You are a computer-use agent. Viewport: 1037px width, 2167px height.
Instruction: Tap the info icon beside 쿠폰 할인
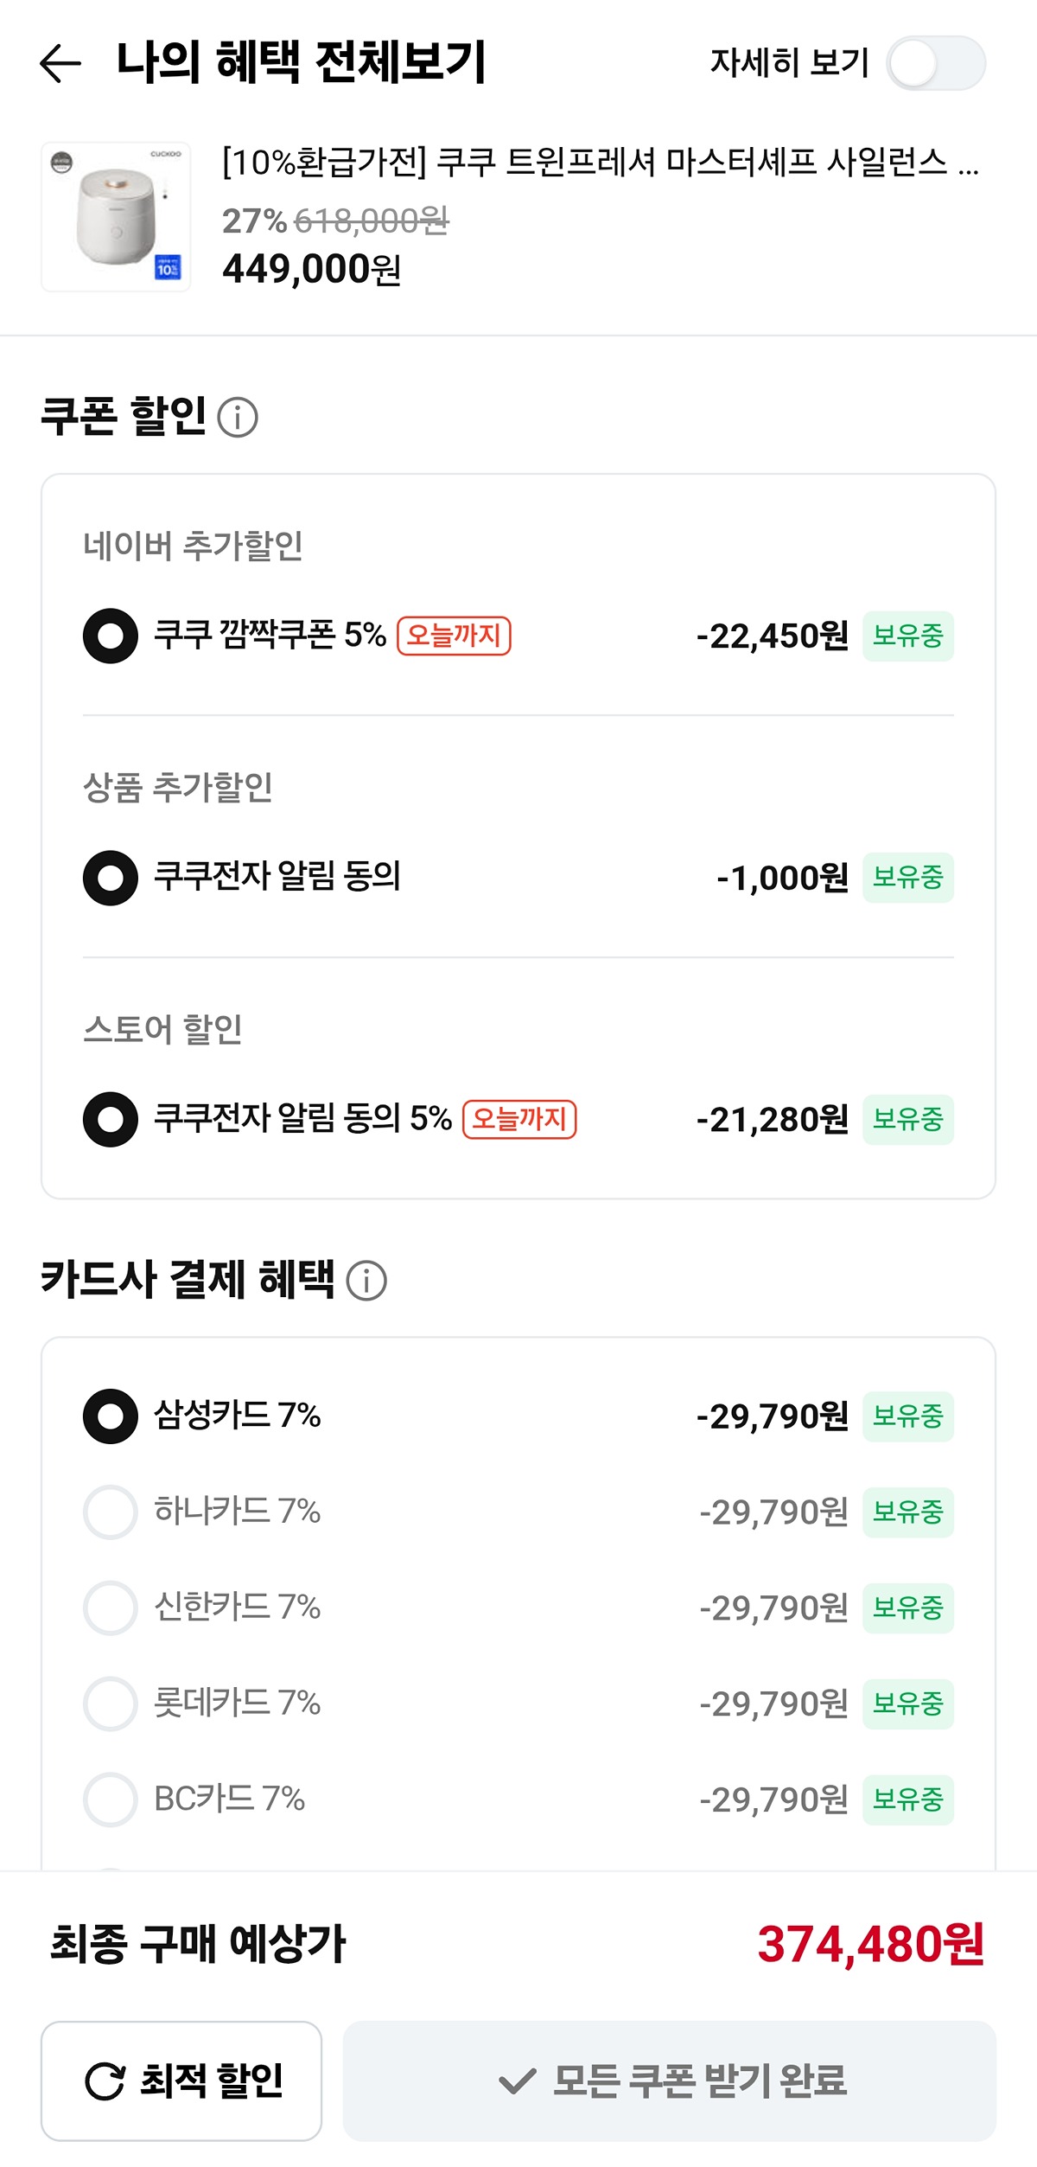click(x=238, y=418)
